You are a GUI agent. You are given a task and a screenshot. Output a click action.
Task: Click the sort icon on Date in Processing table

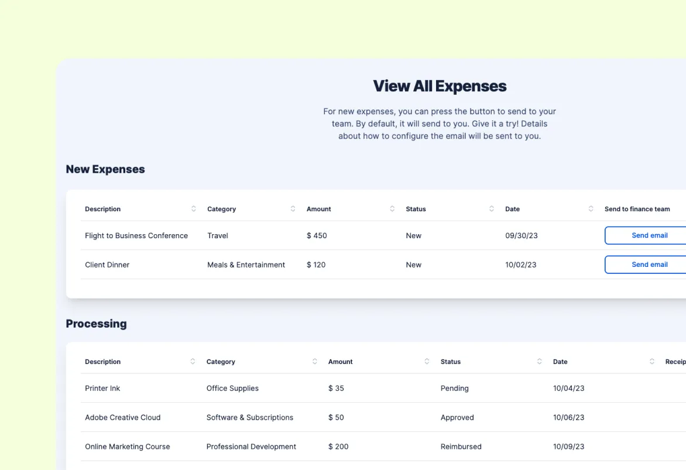(x=651, y=361)
